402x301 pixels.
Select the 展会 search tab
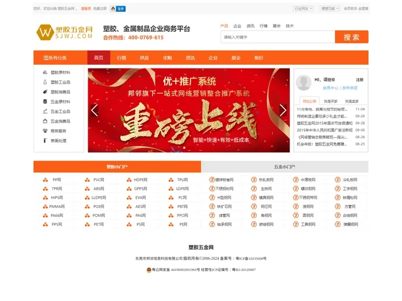[x=276, y=26]
